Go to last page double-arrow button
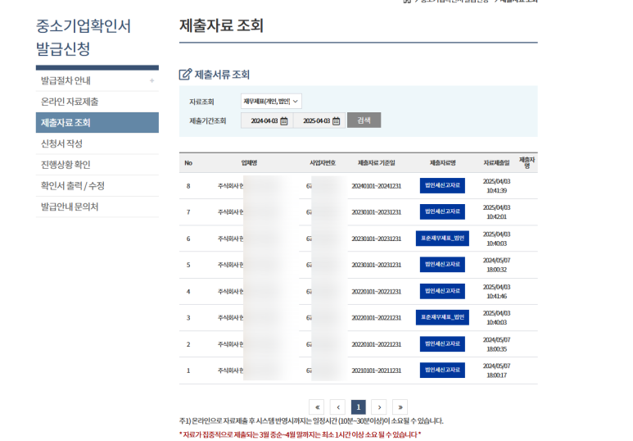 point(400,407)
